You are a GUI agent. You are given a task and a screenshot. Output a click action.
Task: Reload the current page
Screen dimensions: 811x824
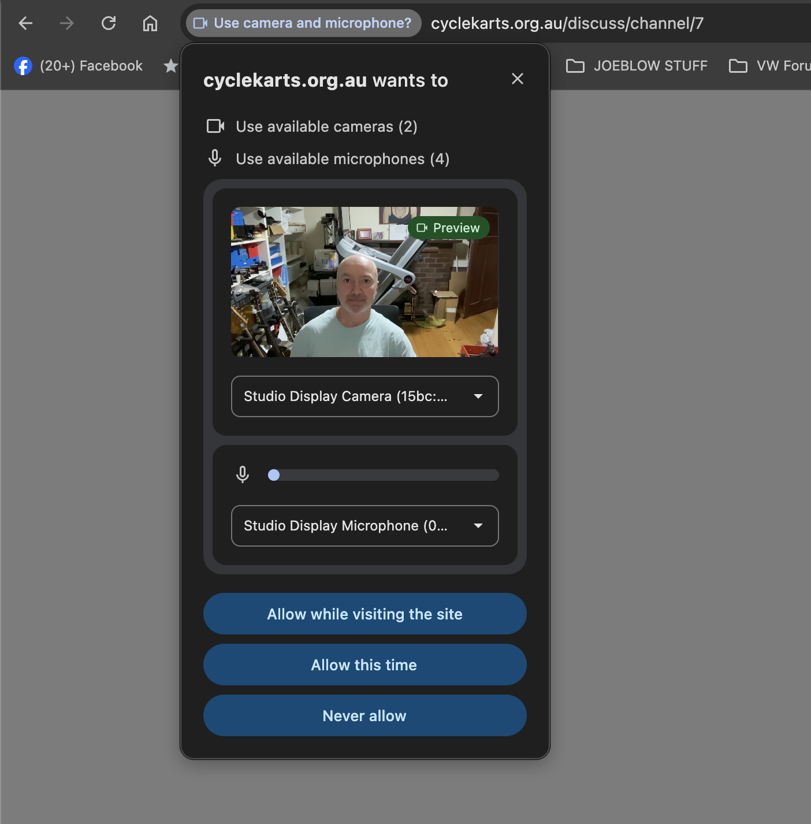[109, 23]
